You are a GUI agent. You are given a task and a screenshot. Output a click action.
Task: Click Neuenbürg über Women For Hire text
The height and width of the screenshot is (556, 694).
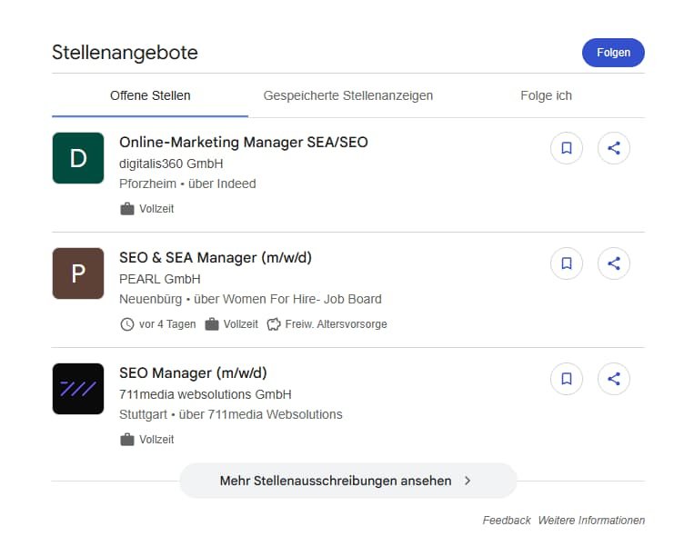click(250, 299)
